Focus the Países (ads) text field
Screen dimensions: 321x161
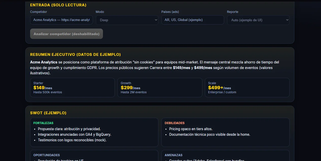tap(193, 20)
